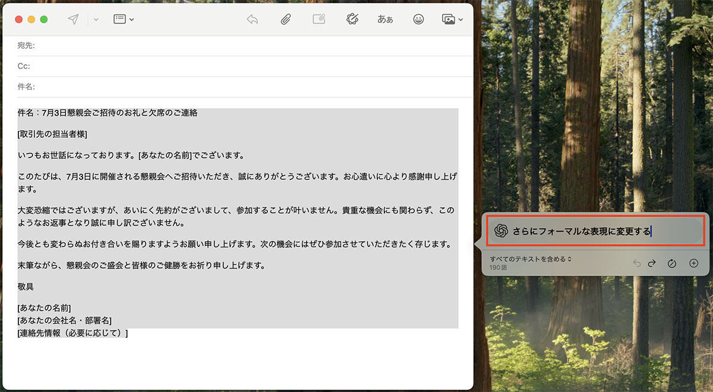Click the undo arrow in the popup

(x=637, y=263)
